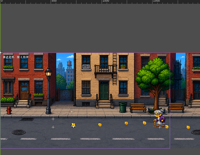The image size is (200, 155).
Task: Select the crosshair marker under grandma's feet
Action: [160, 127]
